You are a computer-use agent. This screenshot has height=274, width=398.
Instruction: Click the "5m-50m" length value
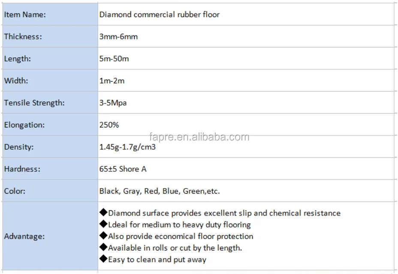click(114, 59)
